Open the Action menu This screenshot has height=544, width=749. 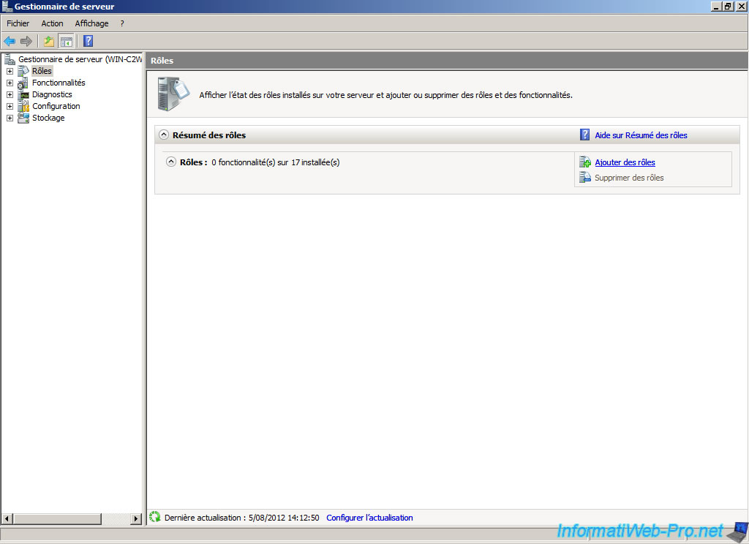[52, 23]
